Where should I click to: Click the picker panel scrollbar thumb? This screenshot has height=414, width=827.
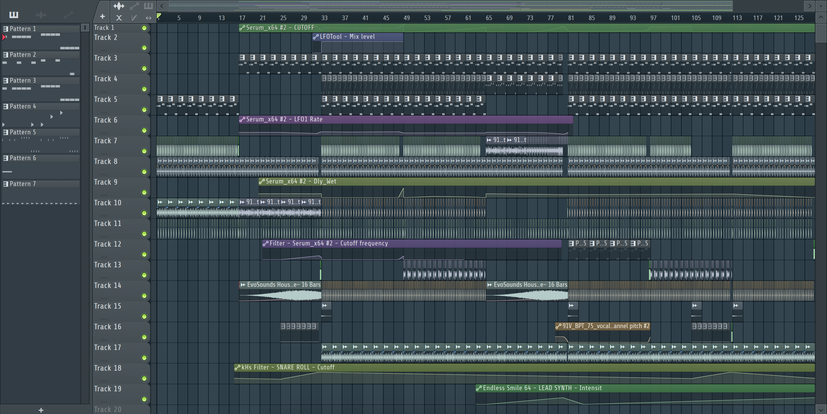85,28
